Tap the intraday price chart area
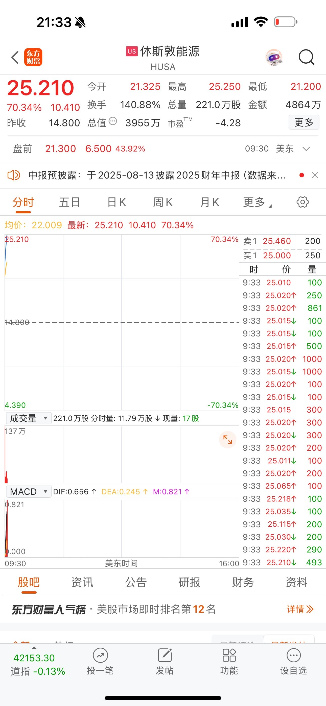The height and width of the screenshot is (706, 326). click(x=122, y=322)
